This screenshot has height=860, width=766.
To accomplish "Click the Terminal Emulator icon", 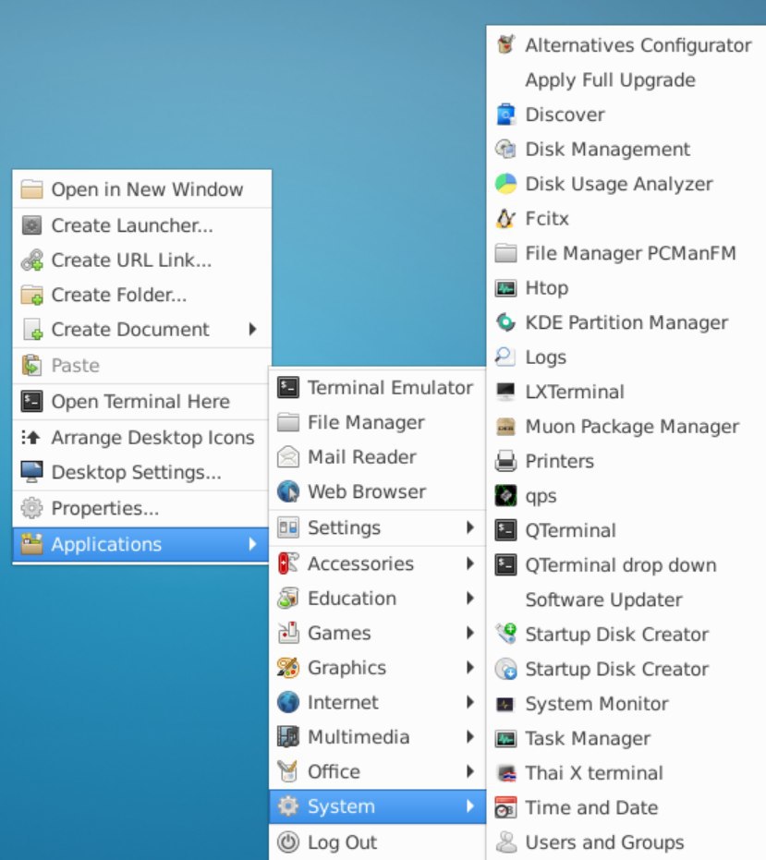I will (288, 388).
